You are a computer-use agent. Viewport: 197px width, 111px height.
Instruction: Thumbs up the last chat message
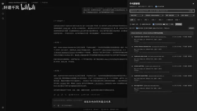coord(58,95)
